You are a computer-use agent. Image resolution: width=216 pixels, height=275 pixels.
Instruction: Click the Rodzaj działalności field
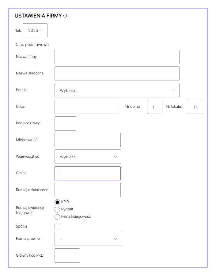[x=88, y=190]
